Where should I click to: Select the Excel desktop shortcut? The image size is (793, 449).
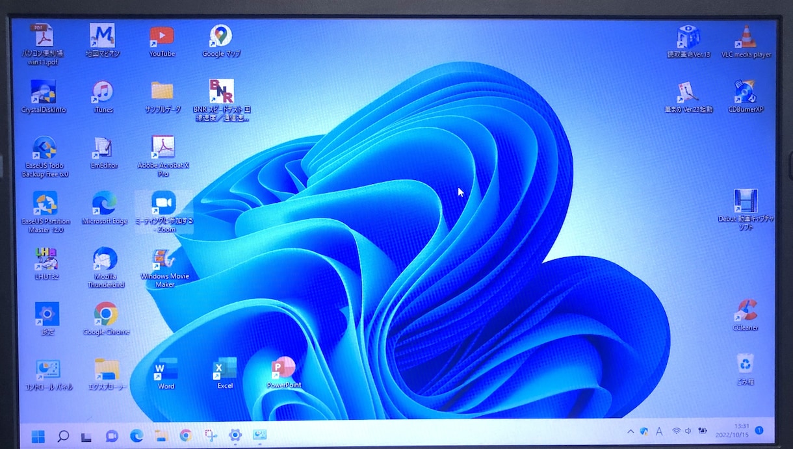(225, 374)
